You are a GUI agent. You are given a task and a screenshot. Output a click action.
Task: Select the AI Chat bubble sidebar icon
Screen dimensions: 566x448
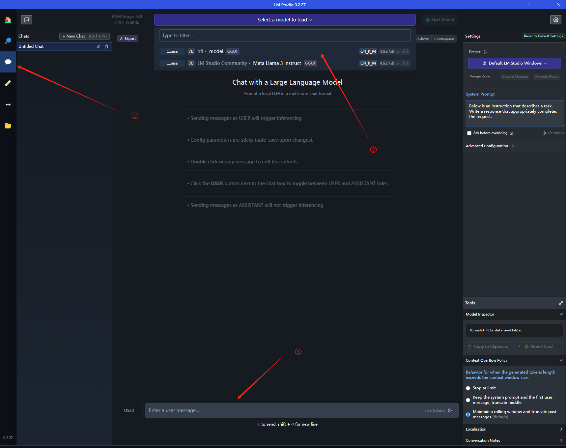8,62
